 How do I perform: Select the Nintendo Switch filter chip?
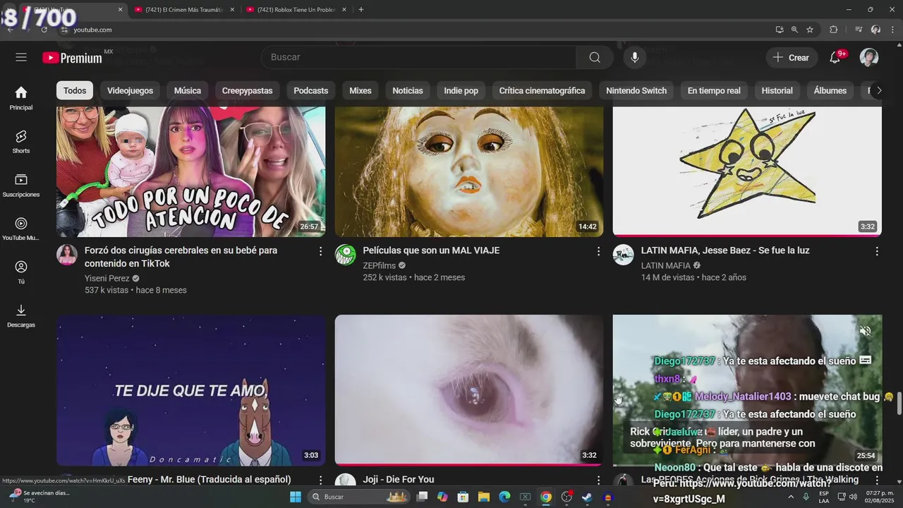(636, 90)
